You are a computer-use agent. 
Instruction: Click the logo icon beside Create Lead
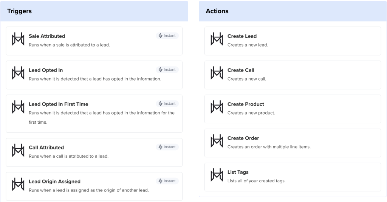click(x=217, y=39)
